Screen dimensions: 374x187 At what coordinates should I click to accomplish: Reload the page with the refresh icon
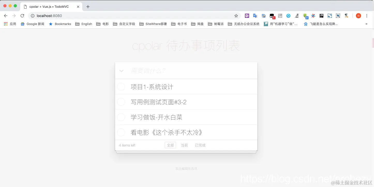coord(22,16)
